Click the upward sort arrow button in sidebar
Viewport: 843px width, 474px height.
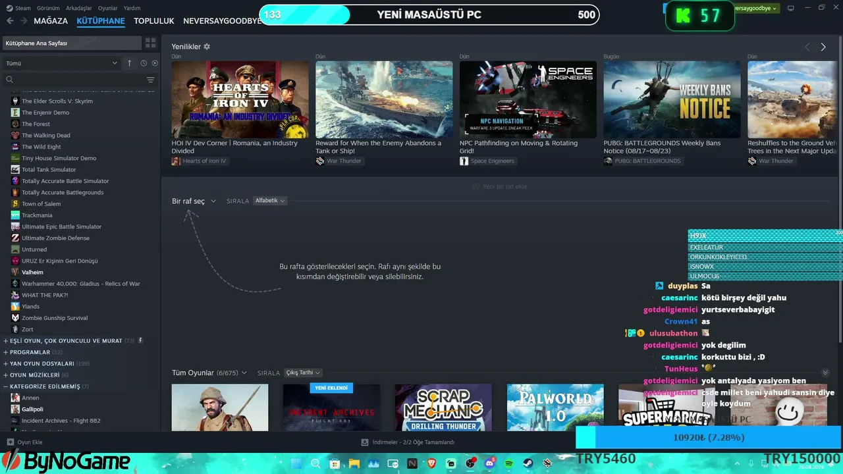(x=130, y=63)
